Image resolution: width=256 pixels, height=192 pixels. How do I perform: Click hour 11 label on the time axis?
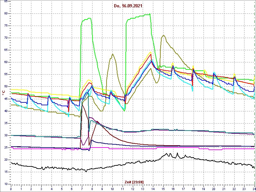(x=123, y=188)
